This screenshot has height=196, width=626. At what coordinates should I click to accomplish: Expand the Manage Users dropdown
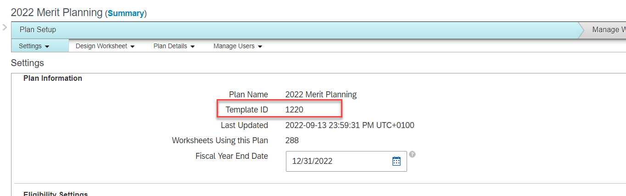pyautogui.click(x=238, y=46)
